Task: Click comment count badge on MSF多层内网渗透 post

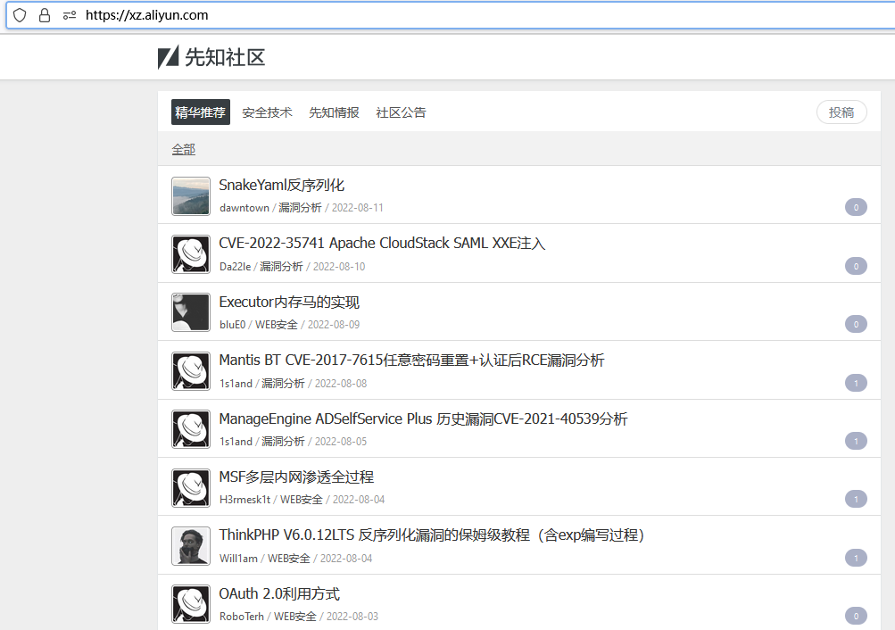Action: [x=855, y=500]
